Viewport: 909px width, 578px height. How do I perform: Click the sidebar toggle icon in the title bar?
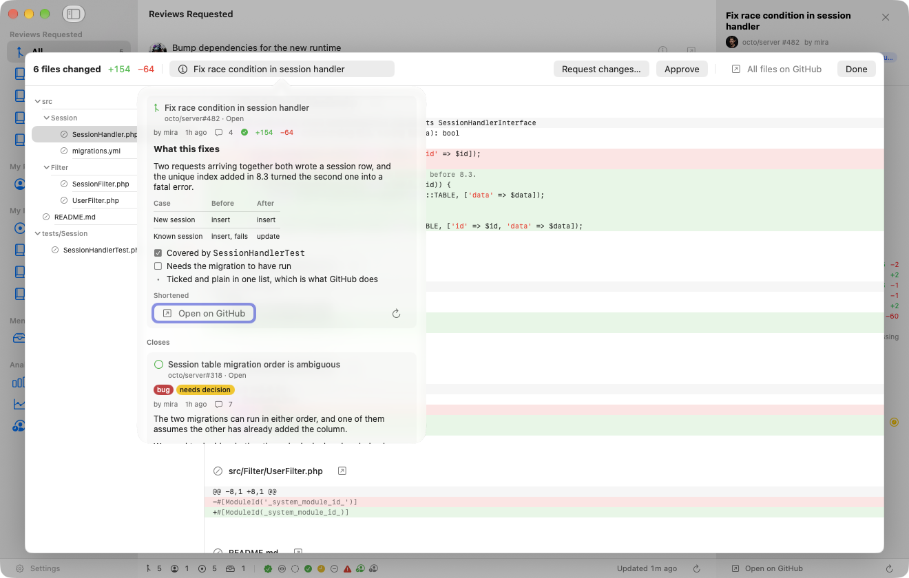74,14
